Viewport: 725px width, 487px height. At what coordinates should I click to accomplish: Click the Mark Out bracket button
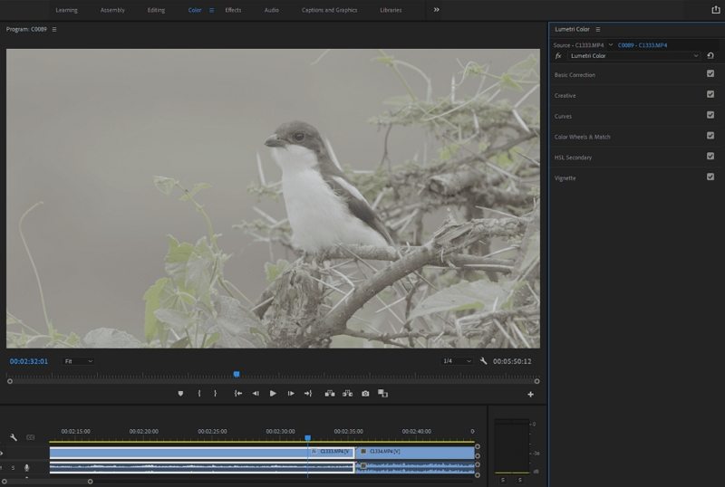[216, 394]
